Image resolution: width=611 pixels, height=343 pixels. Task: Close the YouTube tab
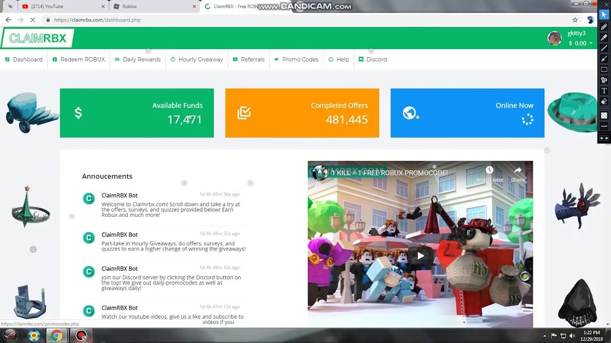click(103, 7)
